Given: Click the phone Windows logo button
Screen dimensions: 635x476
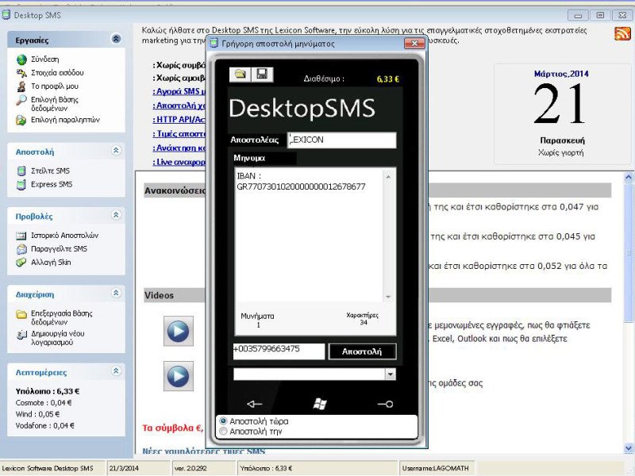Looking at the screenshot, I should 320,403.
